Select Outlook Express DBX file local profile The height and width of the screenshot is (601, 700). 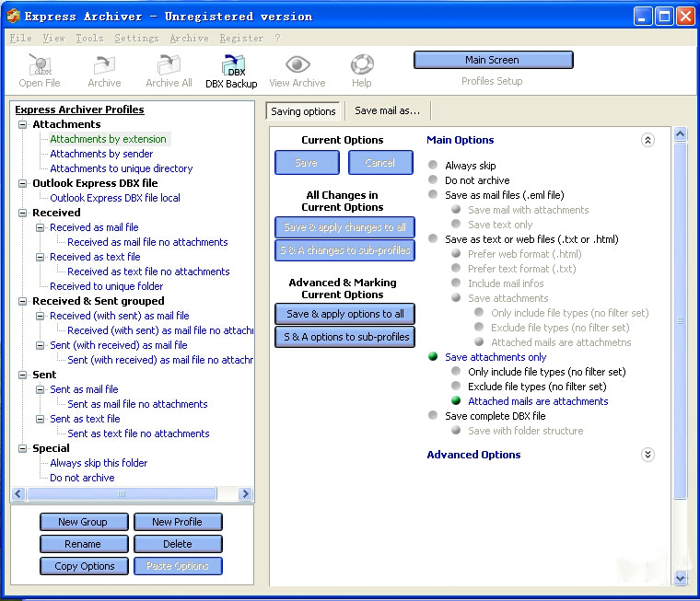(115, 198)
